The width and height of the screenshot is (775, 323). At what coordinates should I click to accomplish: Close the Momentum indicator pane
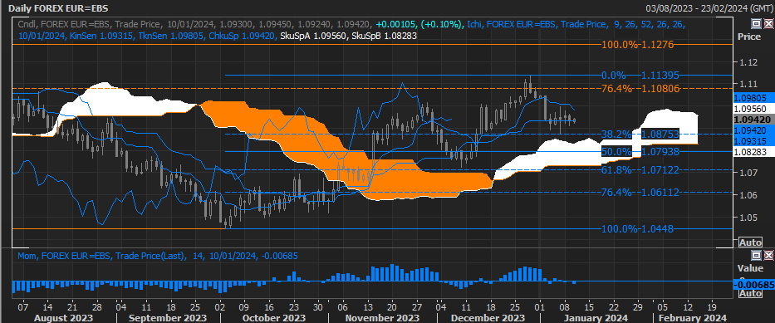pos(768,255)
